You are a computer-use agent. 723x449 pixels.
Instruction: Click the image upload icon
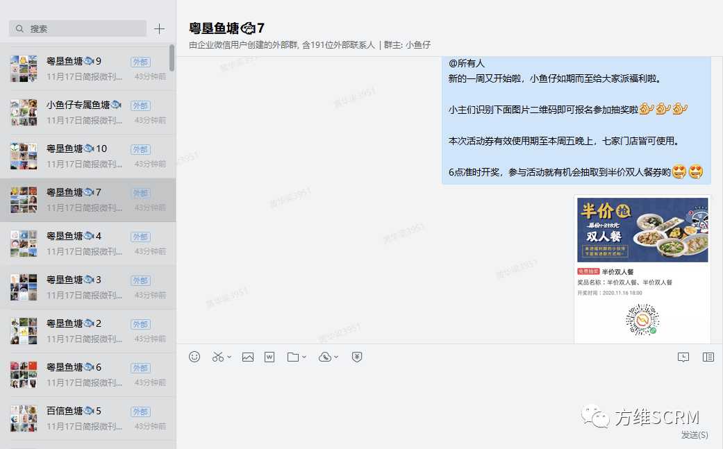coord(248,357)
